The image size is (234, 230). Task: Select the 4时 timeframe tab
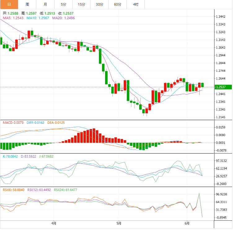click(136, 4)
